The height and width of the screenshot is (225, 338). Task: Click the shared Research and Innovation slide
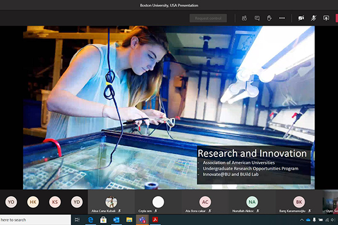pyautogui.click(x=169, y=108)
